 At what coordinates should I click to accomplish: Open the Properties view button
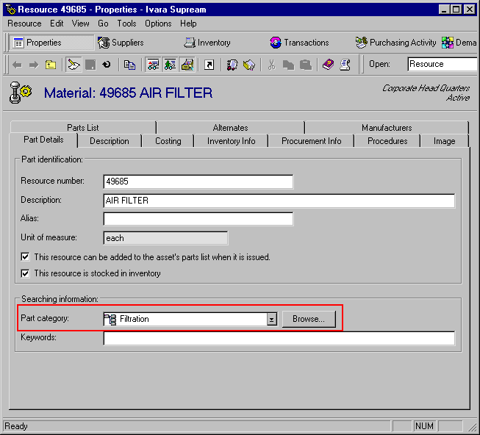(x=51, y=43)
